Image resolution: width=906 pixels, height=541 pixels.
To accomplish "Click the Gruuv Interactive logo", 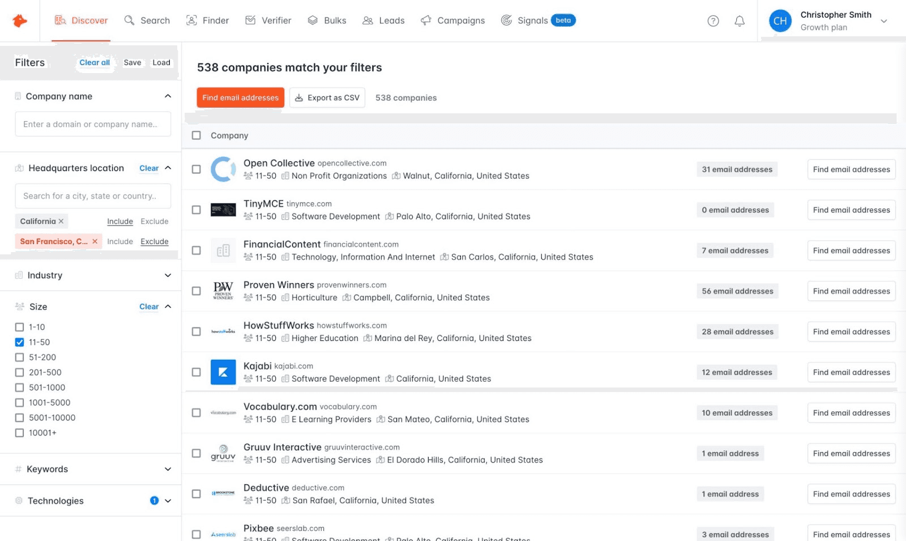I will 223,453.
